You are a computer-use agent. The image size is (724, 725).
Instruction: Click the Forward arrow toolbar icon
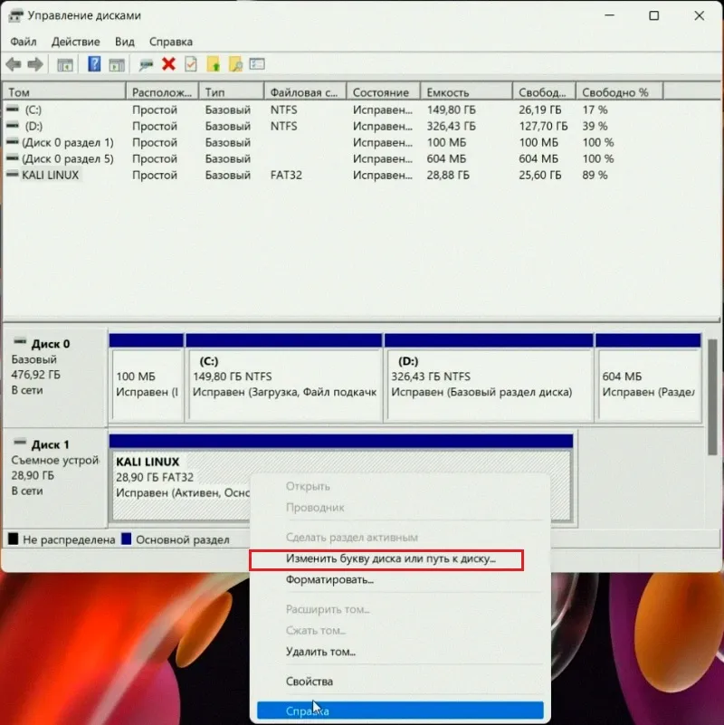click(35, 64)
